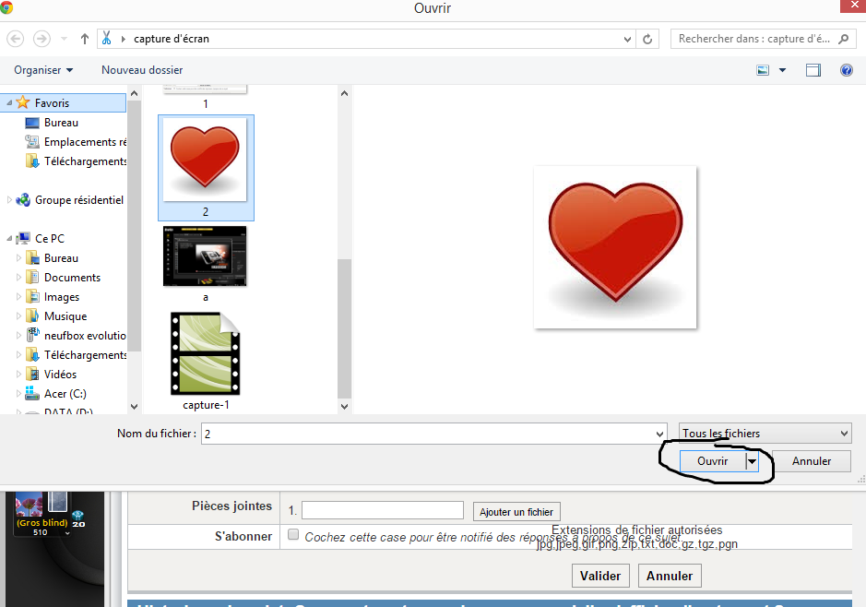Open Emplacements récents in Favoris
The height and width of the screenshot is (607, 866).
(x=77, y=142)
